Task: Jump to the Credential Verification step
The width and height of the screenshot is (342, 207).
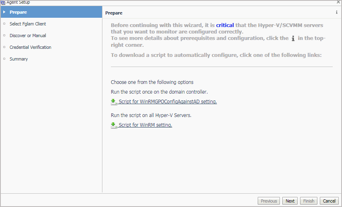Action: [30, 47]
